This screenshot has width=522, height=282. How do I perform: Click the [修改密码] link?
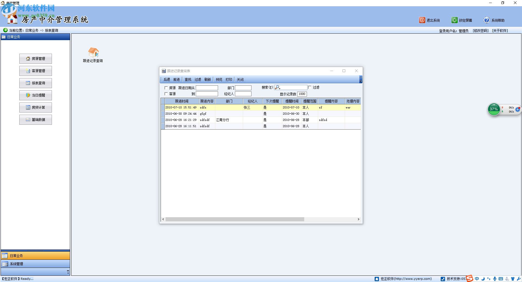481,31
